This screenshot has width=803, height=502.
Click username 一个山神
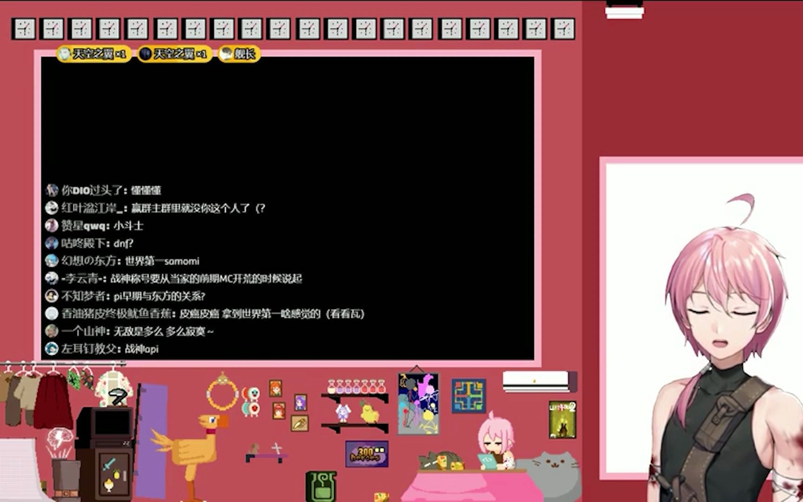tap(83, 331)
